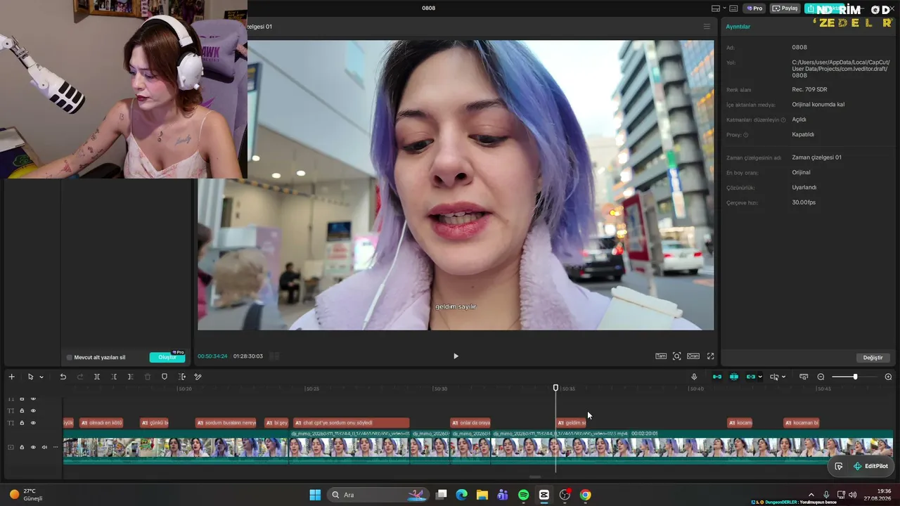Hide the caption text track with eye icon
Viewport: 900px width, 506px height.
[33, 423]
